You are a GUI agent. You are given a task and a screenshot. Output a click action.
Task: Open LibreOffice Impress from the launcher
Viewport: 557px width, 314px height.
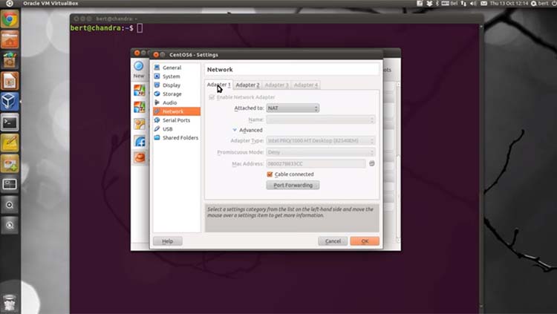pos(10,81)
